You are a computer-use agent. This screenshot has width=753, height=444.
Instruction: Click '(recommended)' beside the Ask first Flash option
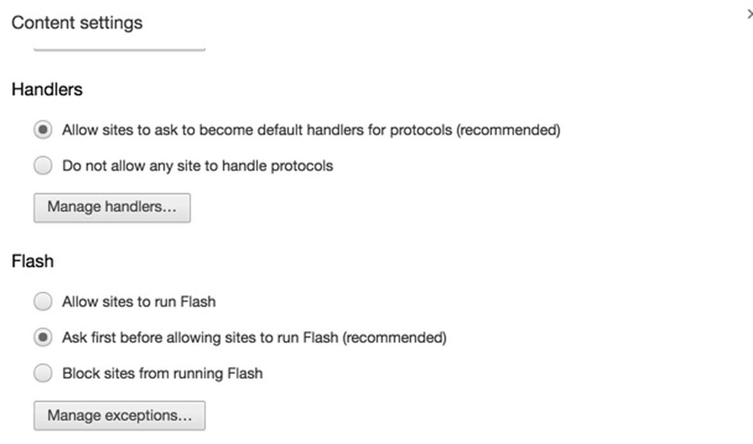(x=394, y=337)
